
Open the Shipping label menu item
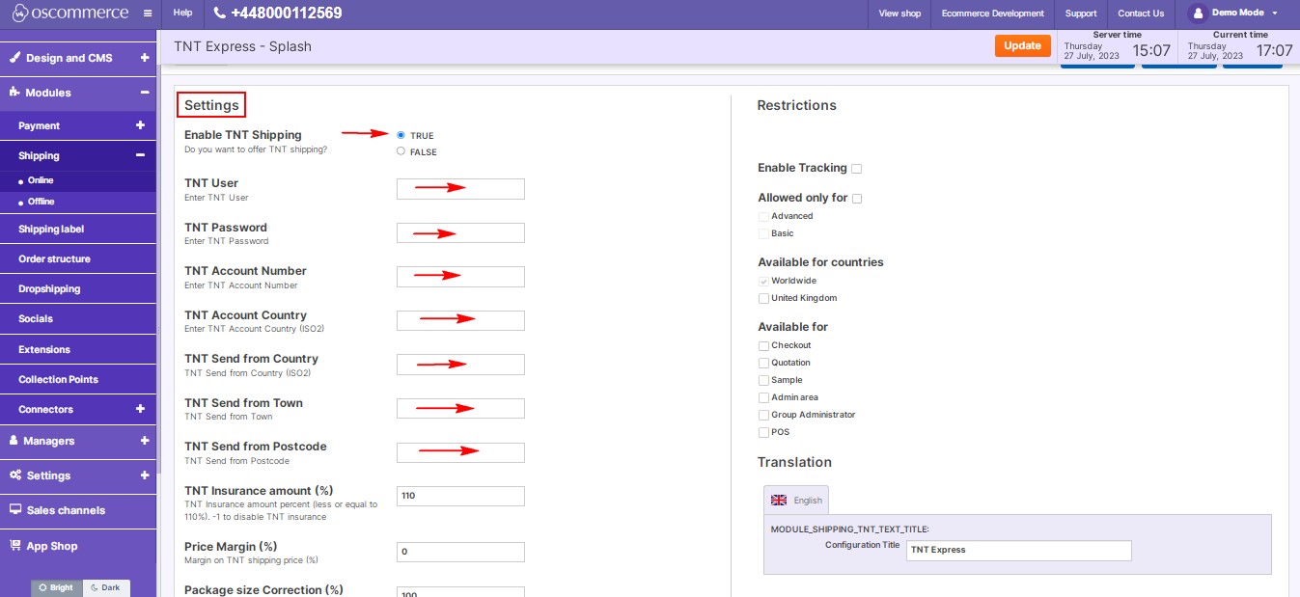click(51, 230)
